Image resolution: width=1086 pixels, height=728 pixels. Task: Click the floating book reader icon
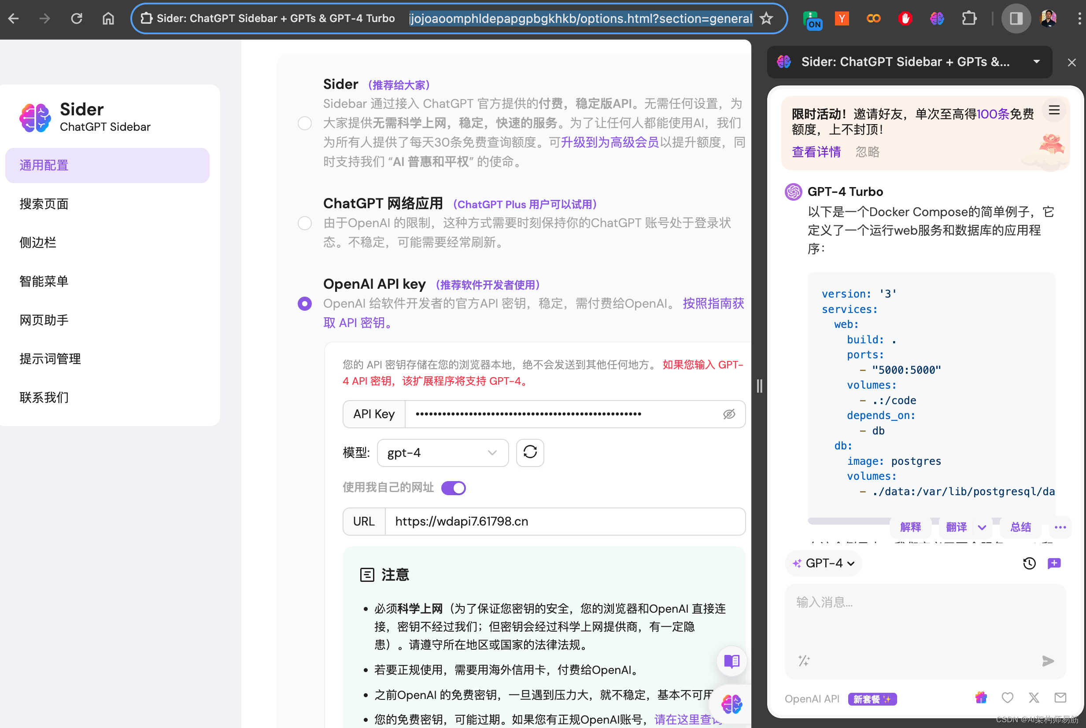731,661
